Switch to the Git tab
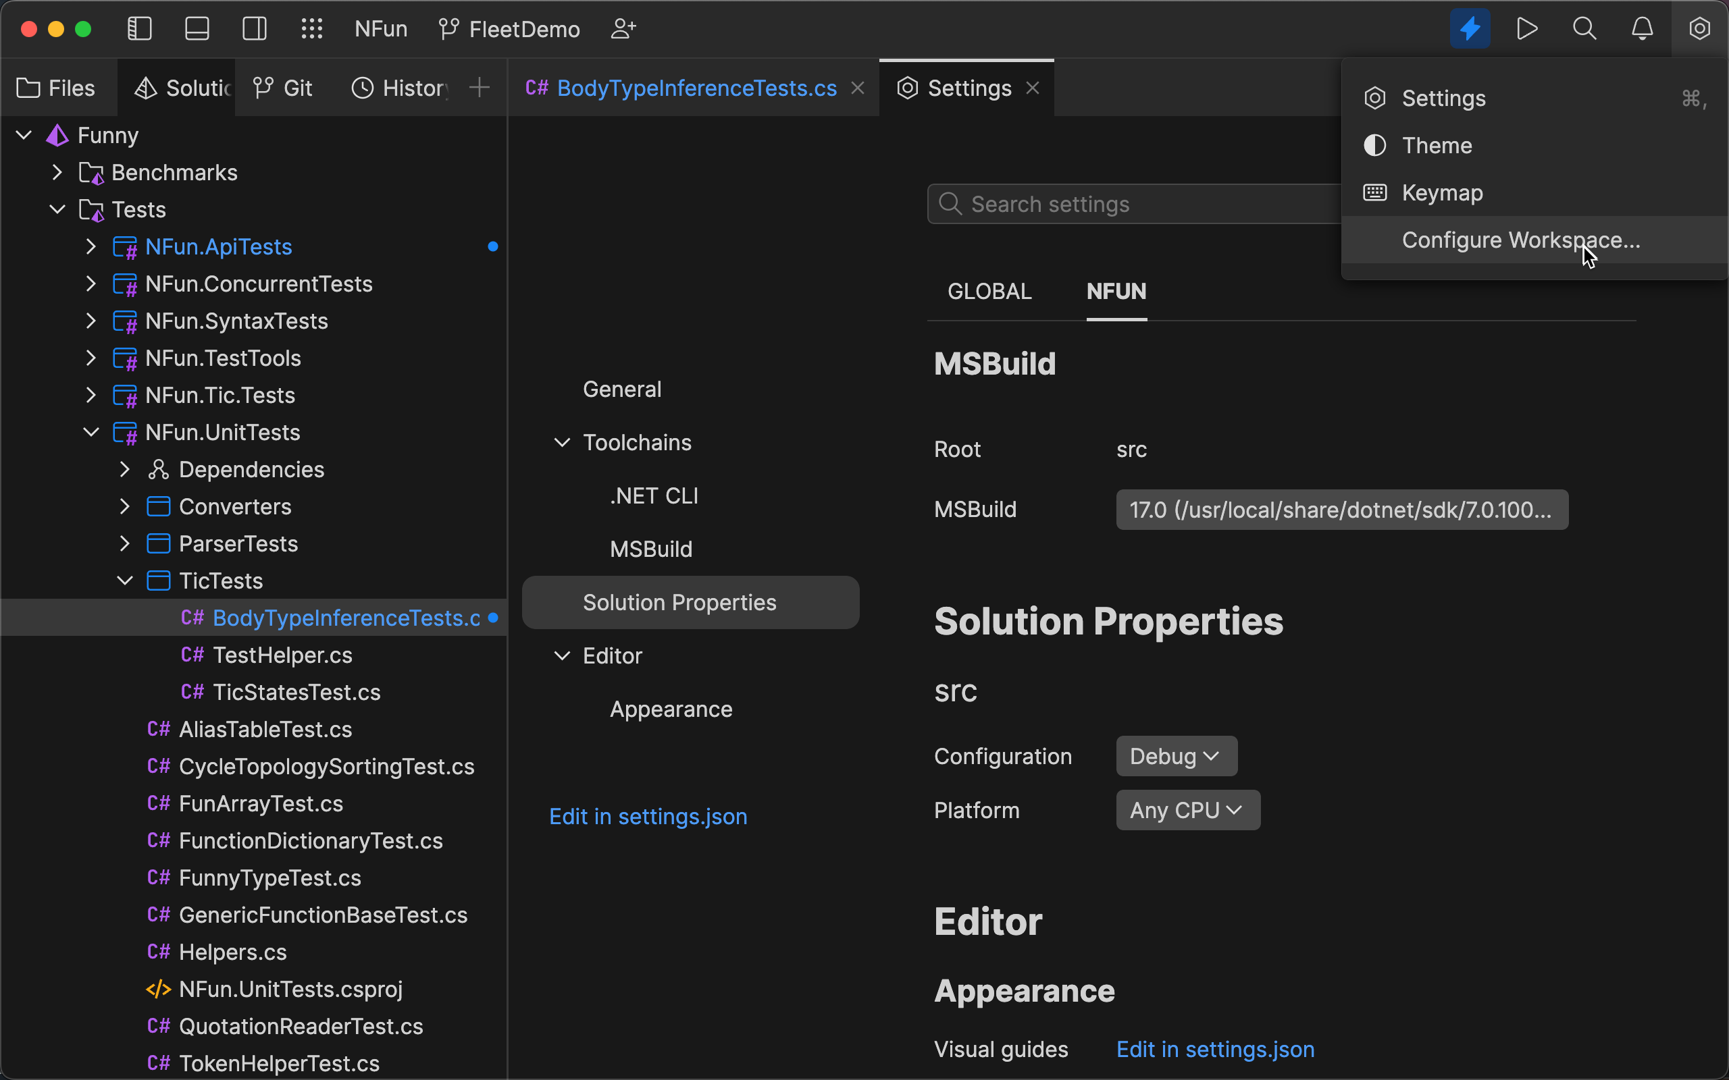The width and height of the screenshot is (1729, 1080). [283, 88]
